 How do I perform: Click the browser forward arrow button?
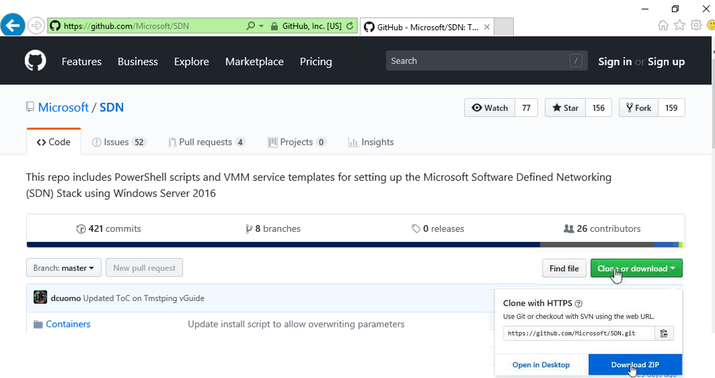pos(36,26)
